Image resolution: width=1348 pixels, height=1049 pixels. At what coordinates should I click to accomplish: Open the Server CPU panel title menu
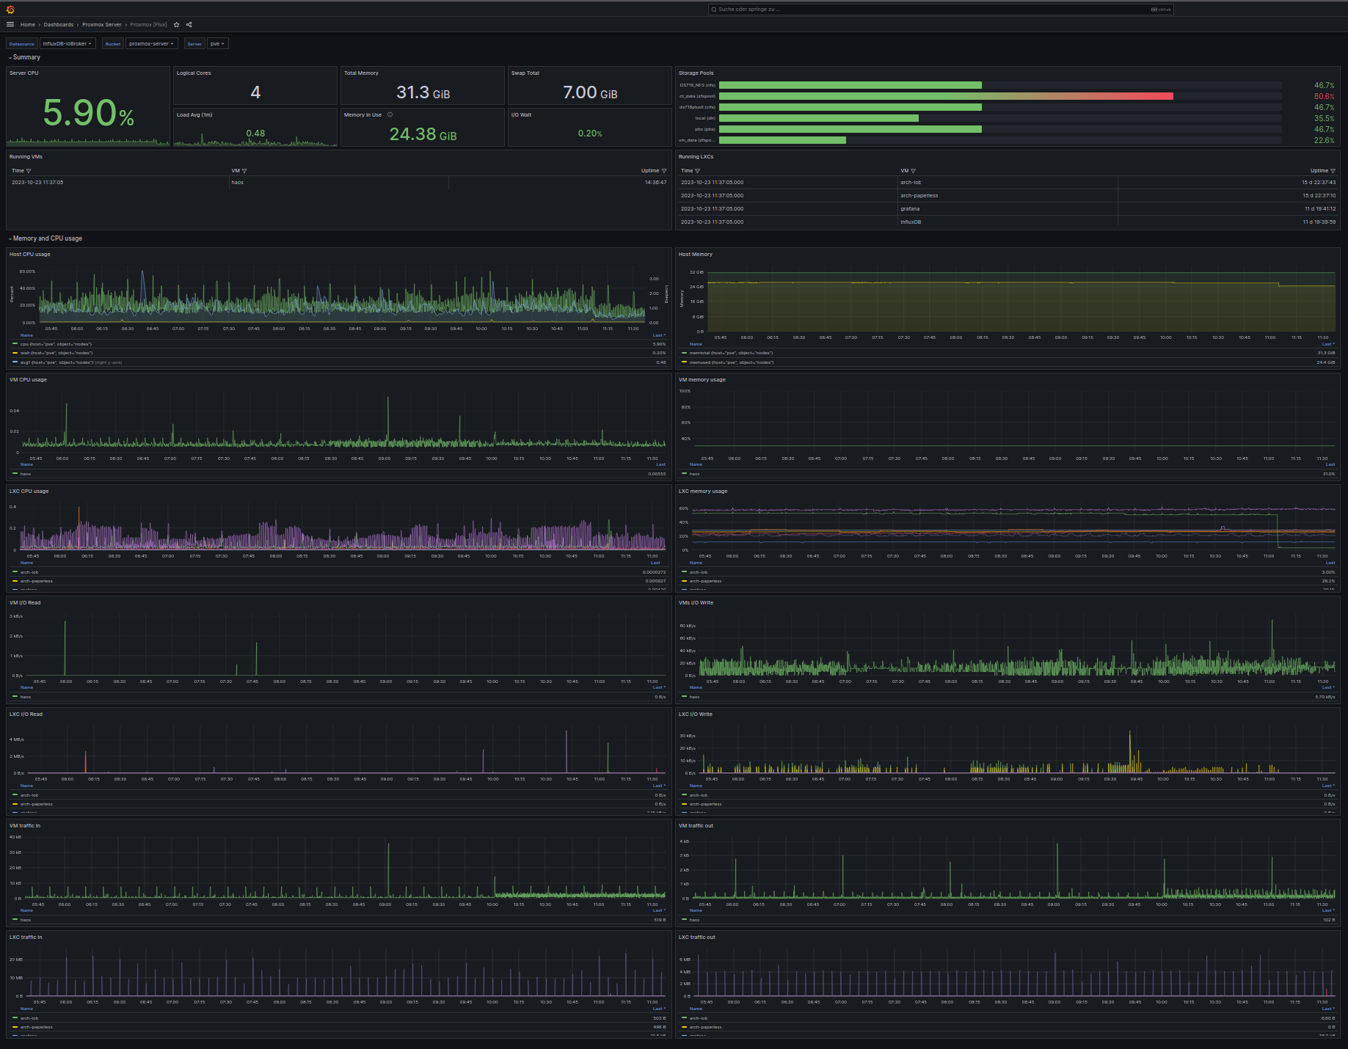pyautogui.click(x=24, y=73)
